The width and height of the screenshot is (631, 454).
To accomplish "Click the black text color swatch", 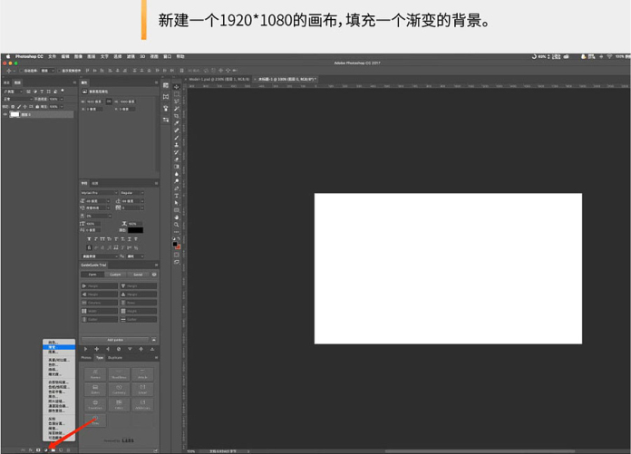I will click(135, 230).
